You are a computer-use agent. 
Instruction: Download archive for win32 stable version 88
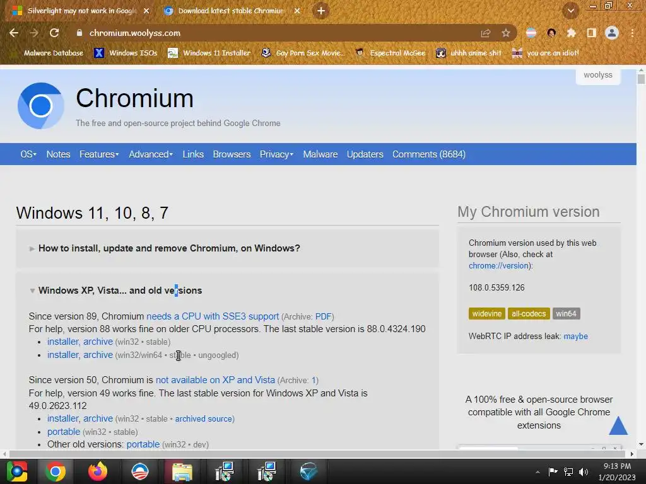pos(98,342)
